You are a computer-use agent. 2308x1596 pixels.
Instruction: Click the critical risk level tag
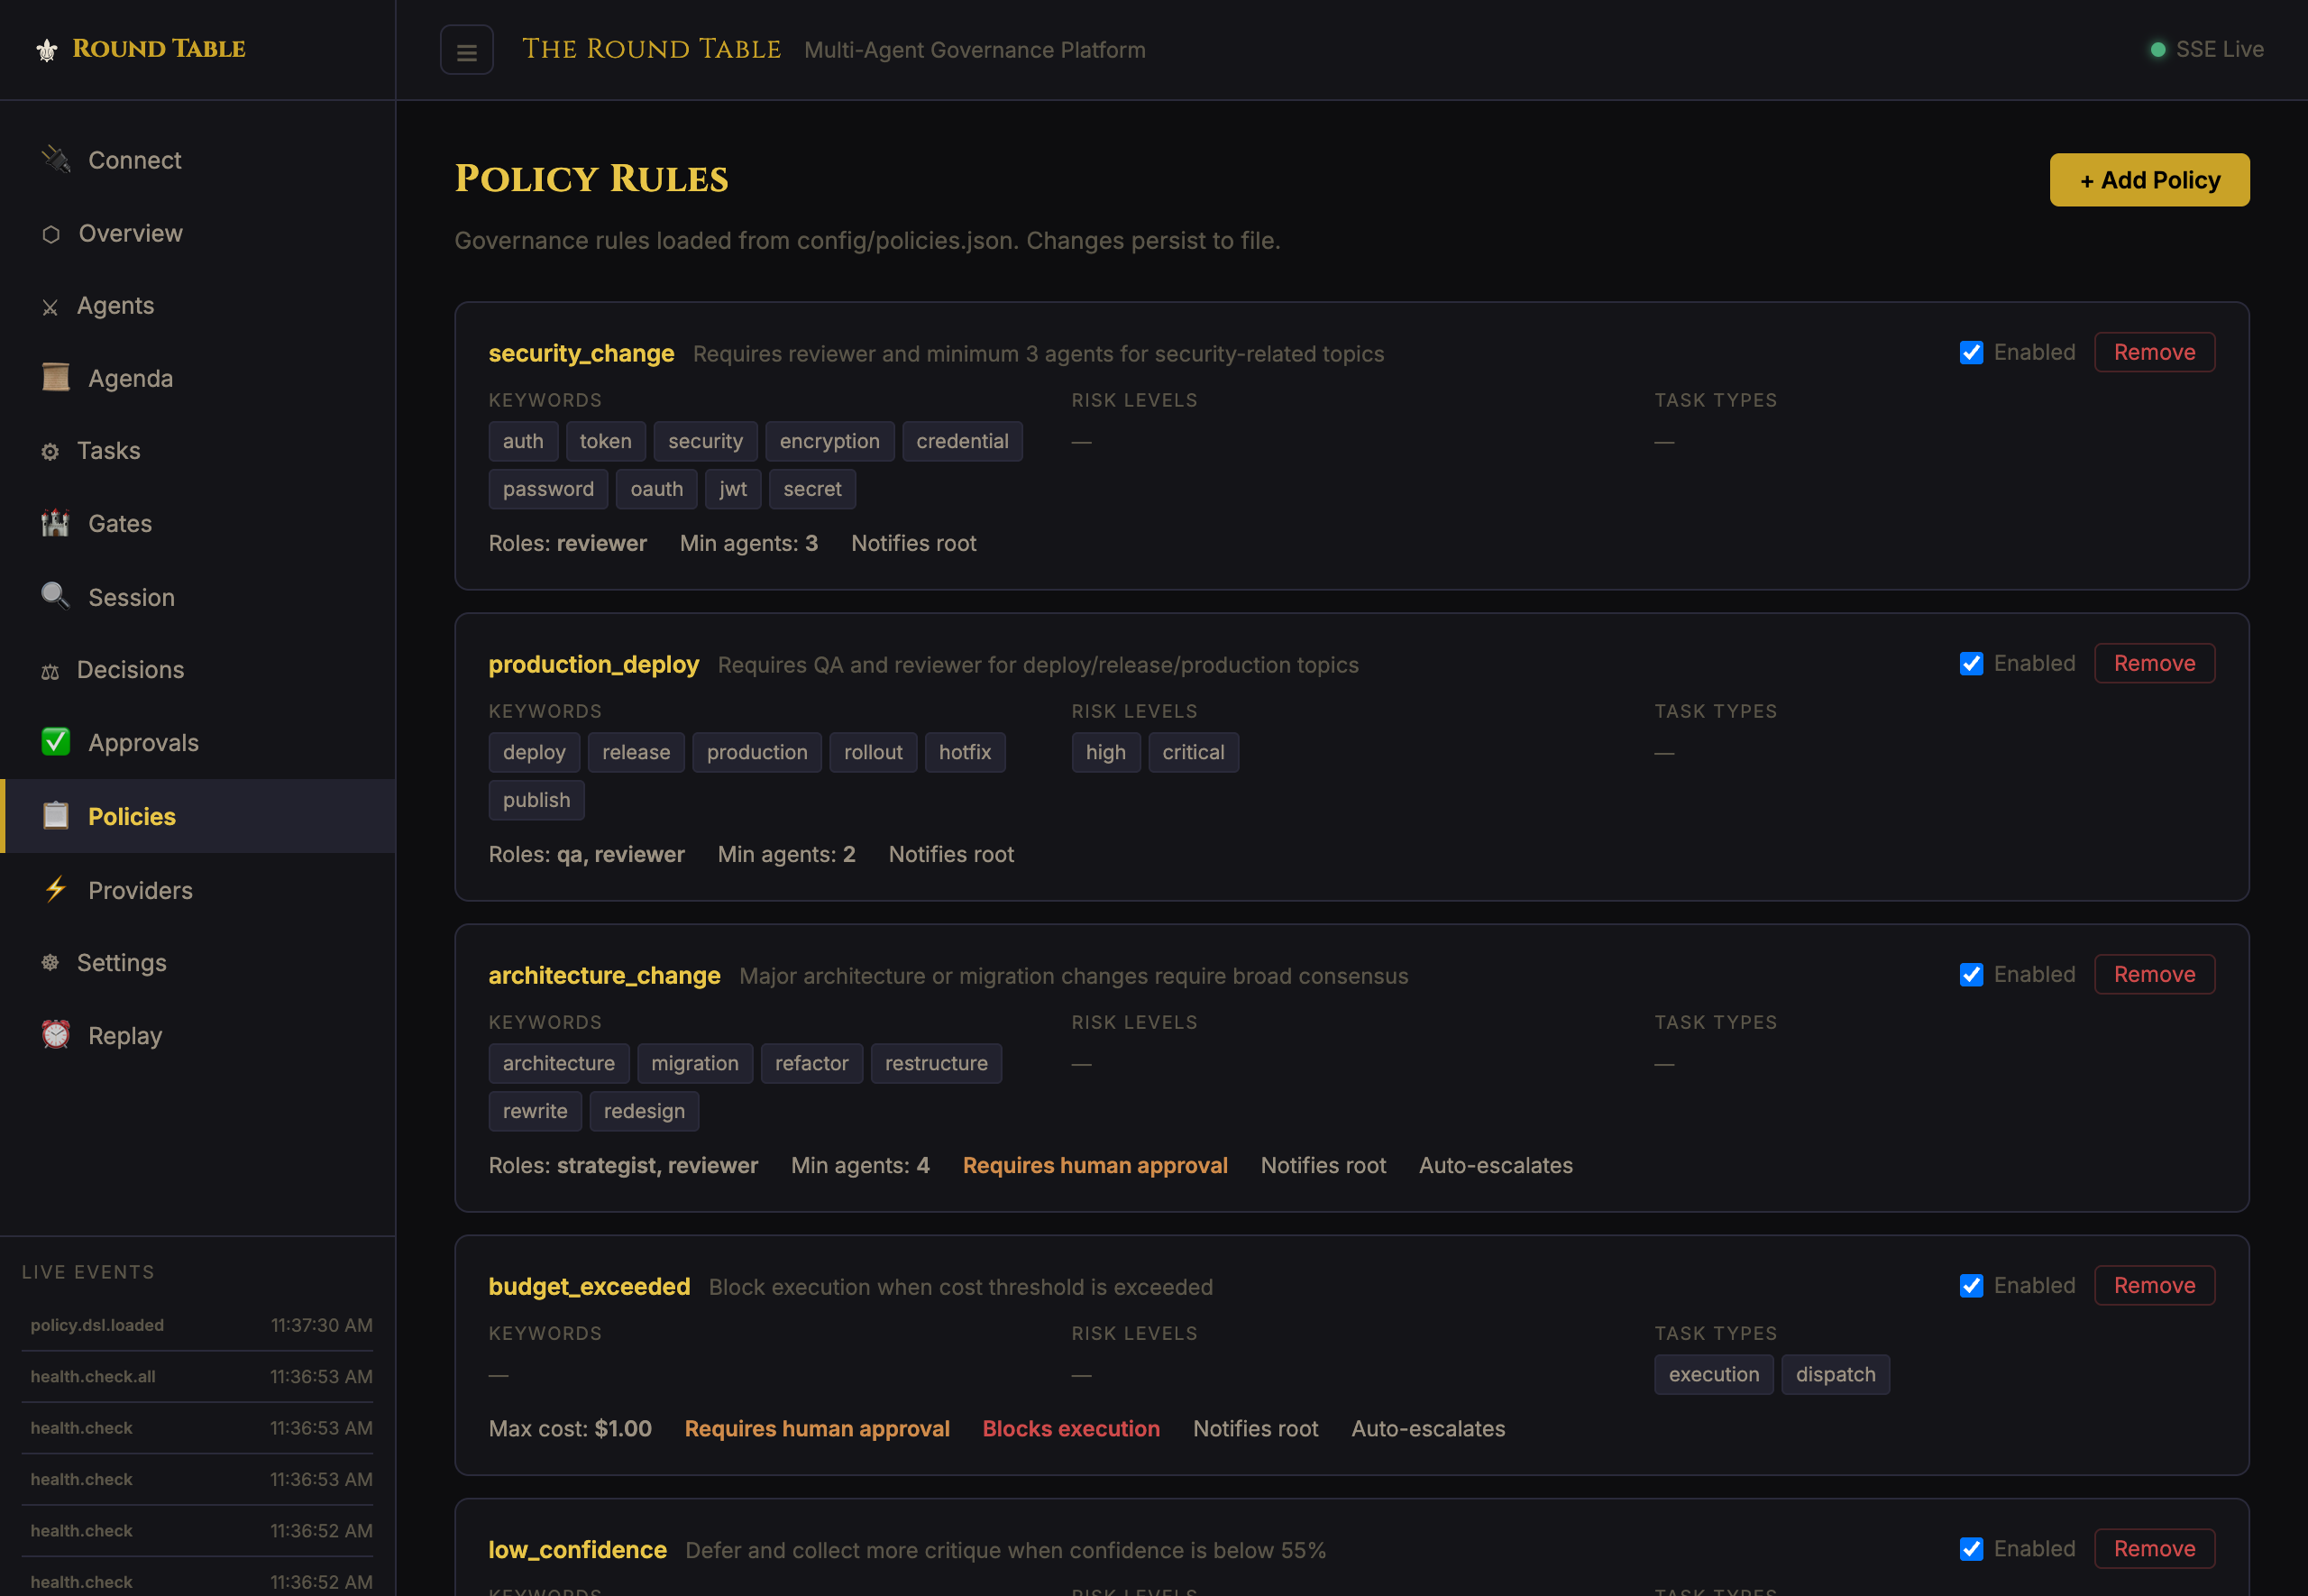coord(1194,753)
